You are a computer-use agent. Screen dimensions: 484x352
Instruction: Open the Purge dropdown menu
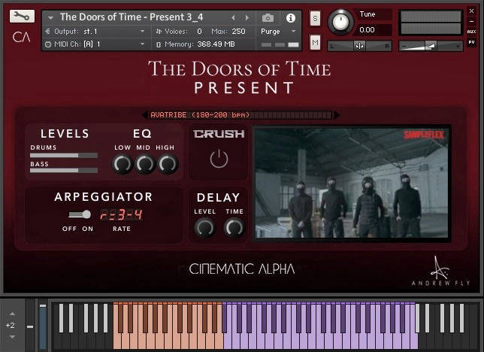tap(279, 31)
